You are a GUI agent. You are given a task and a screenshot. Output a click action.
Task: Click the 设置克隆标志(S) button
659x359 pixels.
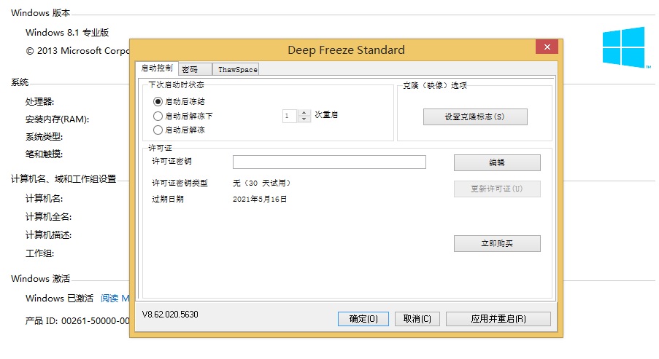475,117
